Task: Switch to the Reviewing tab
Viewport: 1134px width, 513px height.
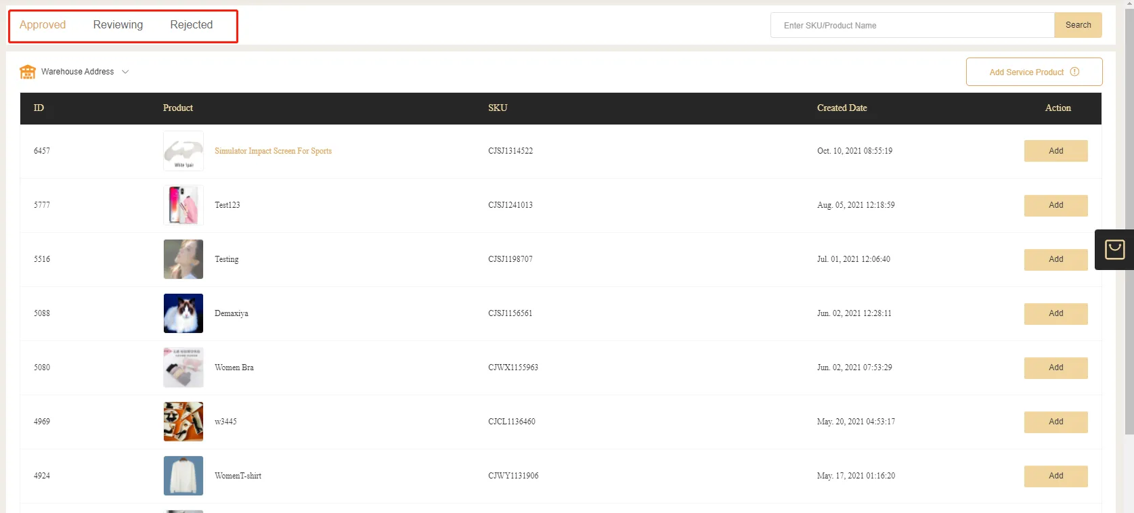Action: [x=118, y=25]
